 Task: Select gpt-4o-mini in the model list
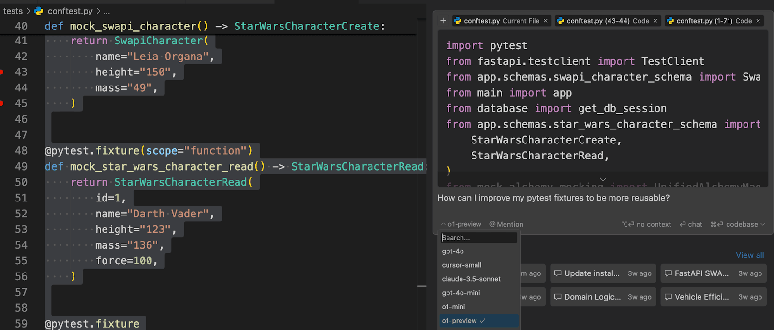tap(461, 293)
